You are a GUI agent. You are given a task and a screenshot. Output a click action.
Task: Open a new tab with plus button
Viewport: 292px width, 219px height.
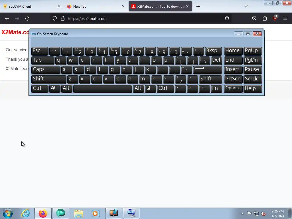pyautogui.click(x=198, y=7)
